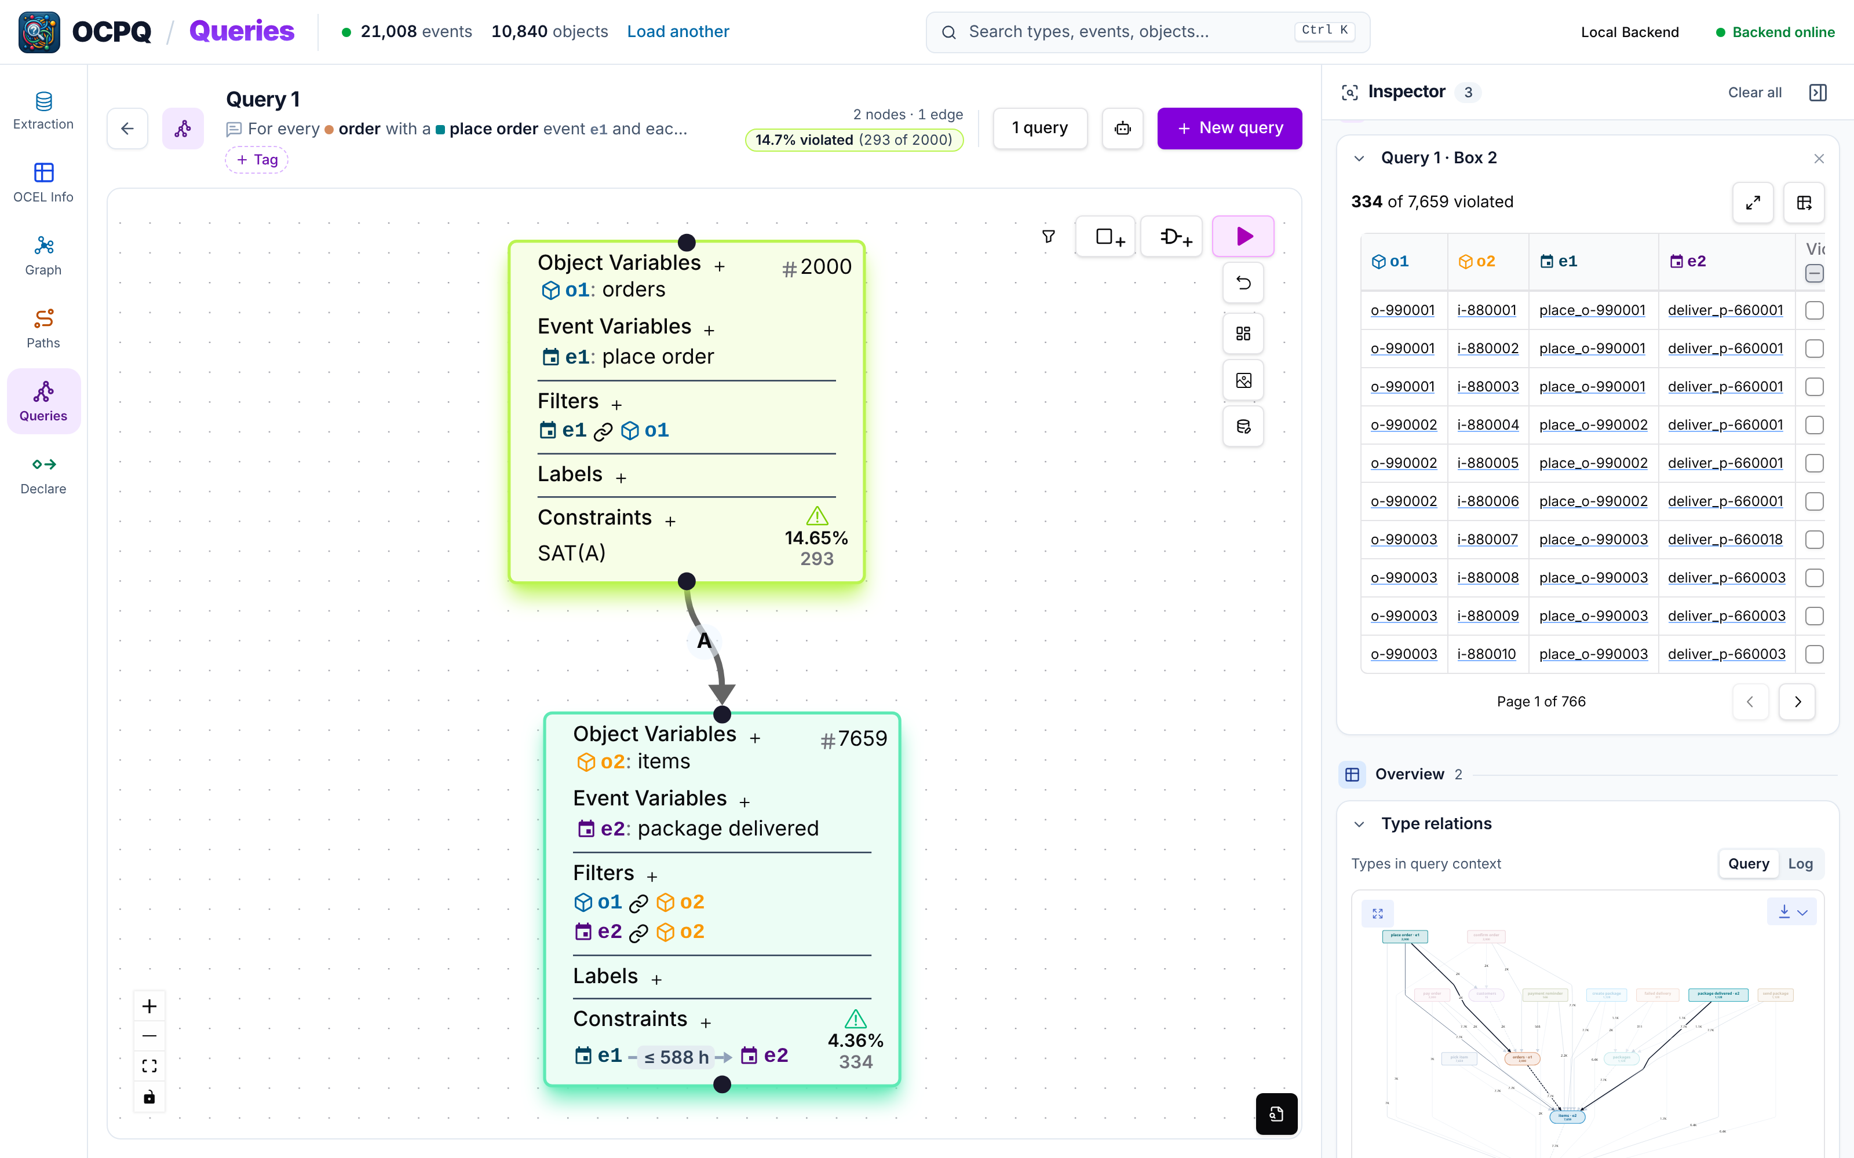The width and height of the screenshot is (1854, 1158).
Task: Click the undo arrow icon on canvas
Action: tap(1243, 283)
